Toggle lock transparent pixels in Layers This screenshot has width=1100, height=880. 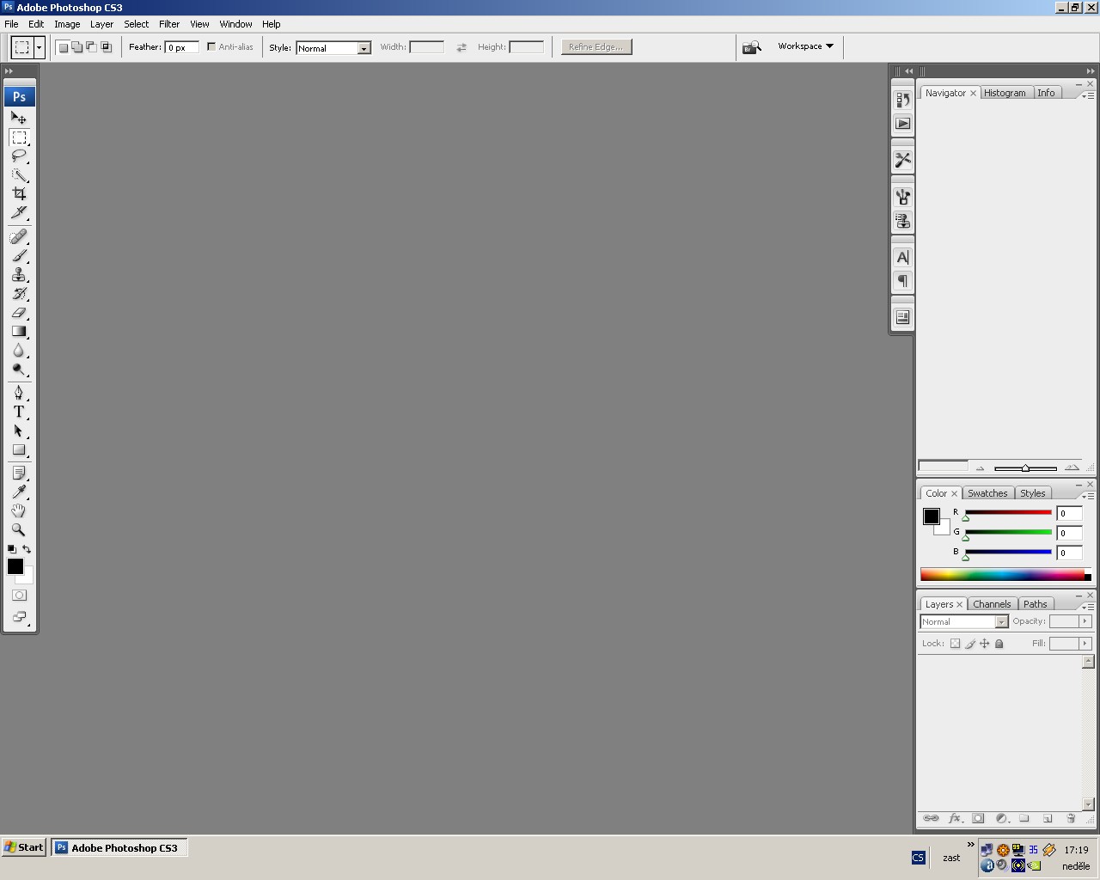955,644
